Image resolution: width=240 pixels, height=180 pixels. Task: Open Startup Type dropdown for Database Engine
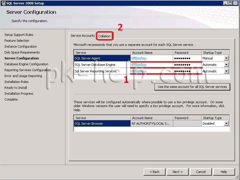click(226, 65)
